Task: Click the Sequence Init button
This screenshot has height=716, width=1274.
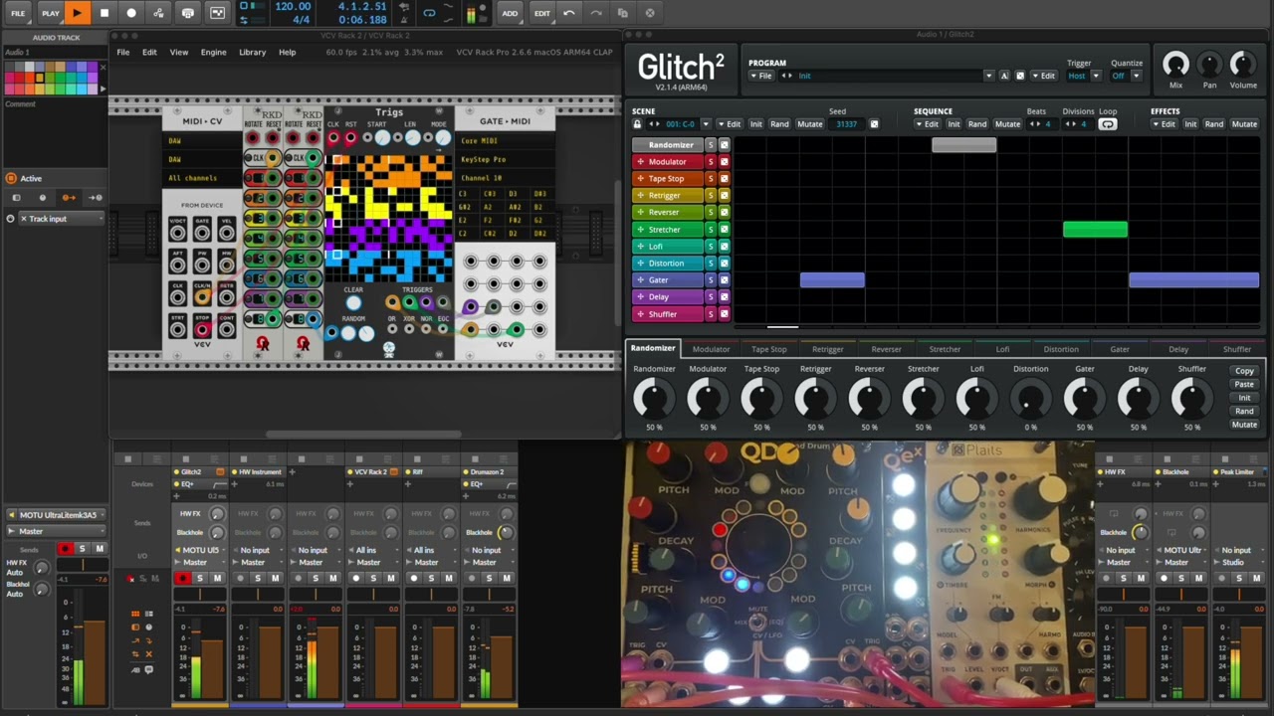Action: point(954,124)
